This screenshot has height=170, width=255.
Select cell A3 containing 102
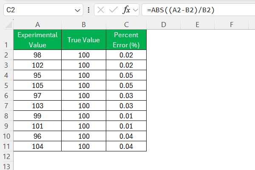coord(37,65)
